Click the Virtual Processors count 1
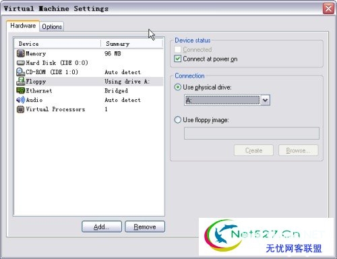The width and height of the screenshot is (337, 259). (x=106, y=109)
